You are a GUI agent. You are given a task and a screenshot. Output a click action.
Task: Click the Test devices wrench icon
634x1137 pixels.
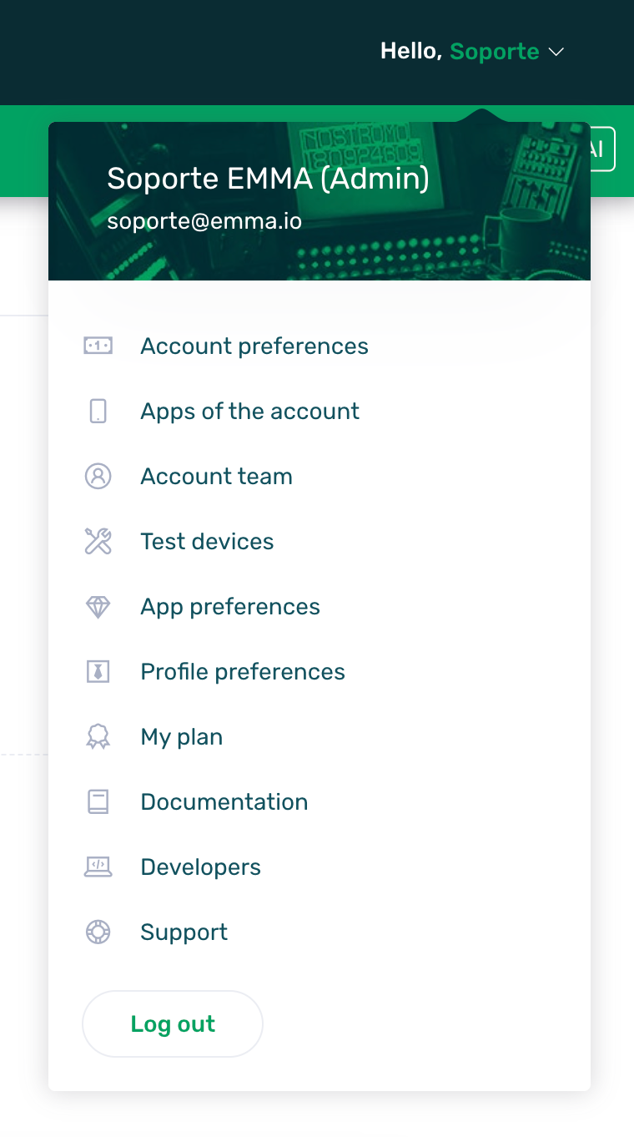(98, 541)
